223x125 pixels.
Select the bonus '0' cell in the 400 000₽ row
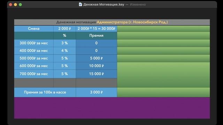coord(97,51)
